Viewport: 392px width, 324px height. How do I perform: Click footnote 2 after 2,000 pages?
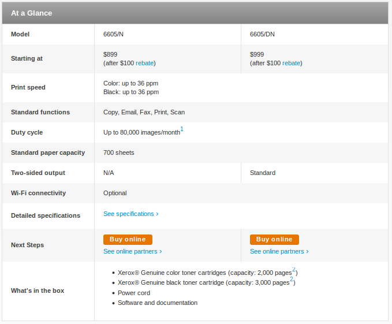294,269
